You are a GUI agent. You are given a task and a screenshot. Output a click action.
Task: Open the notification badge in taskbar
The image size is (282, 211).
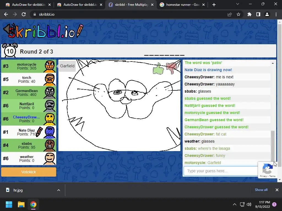pos(274,204)
